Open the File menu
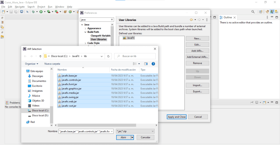The width and height of the screenshot is (280, 145). [x=3, y=7]
